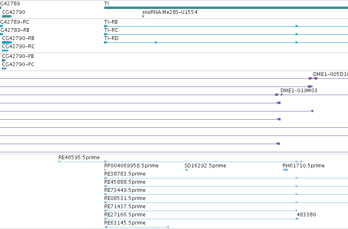Click the G42789-RC transcript label

[x=15, y=22]
